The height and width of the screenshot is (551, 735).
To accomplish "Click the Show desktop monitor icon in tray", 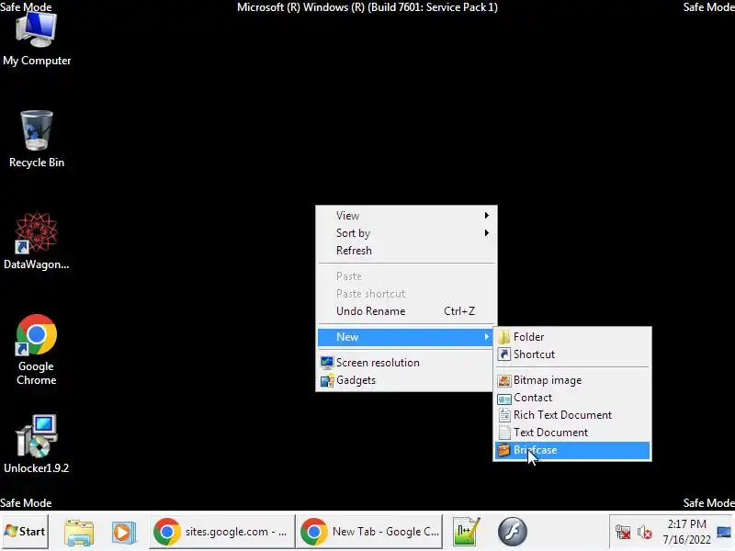I will (724, 532).
